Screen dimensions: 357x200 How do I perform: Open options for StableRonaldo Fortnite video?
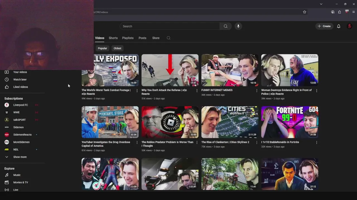[317, 142]
